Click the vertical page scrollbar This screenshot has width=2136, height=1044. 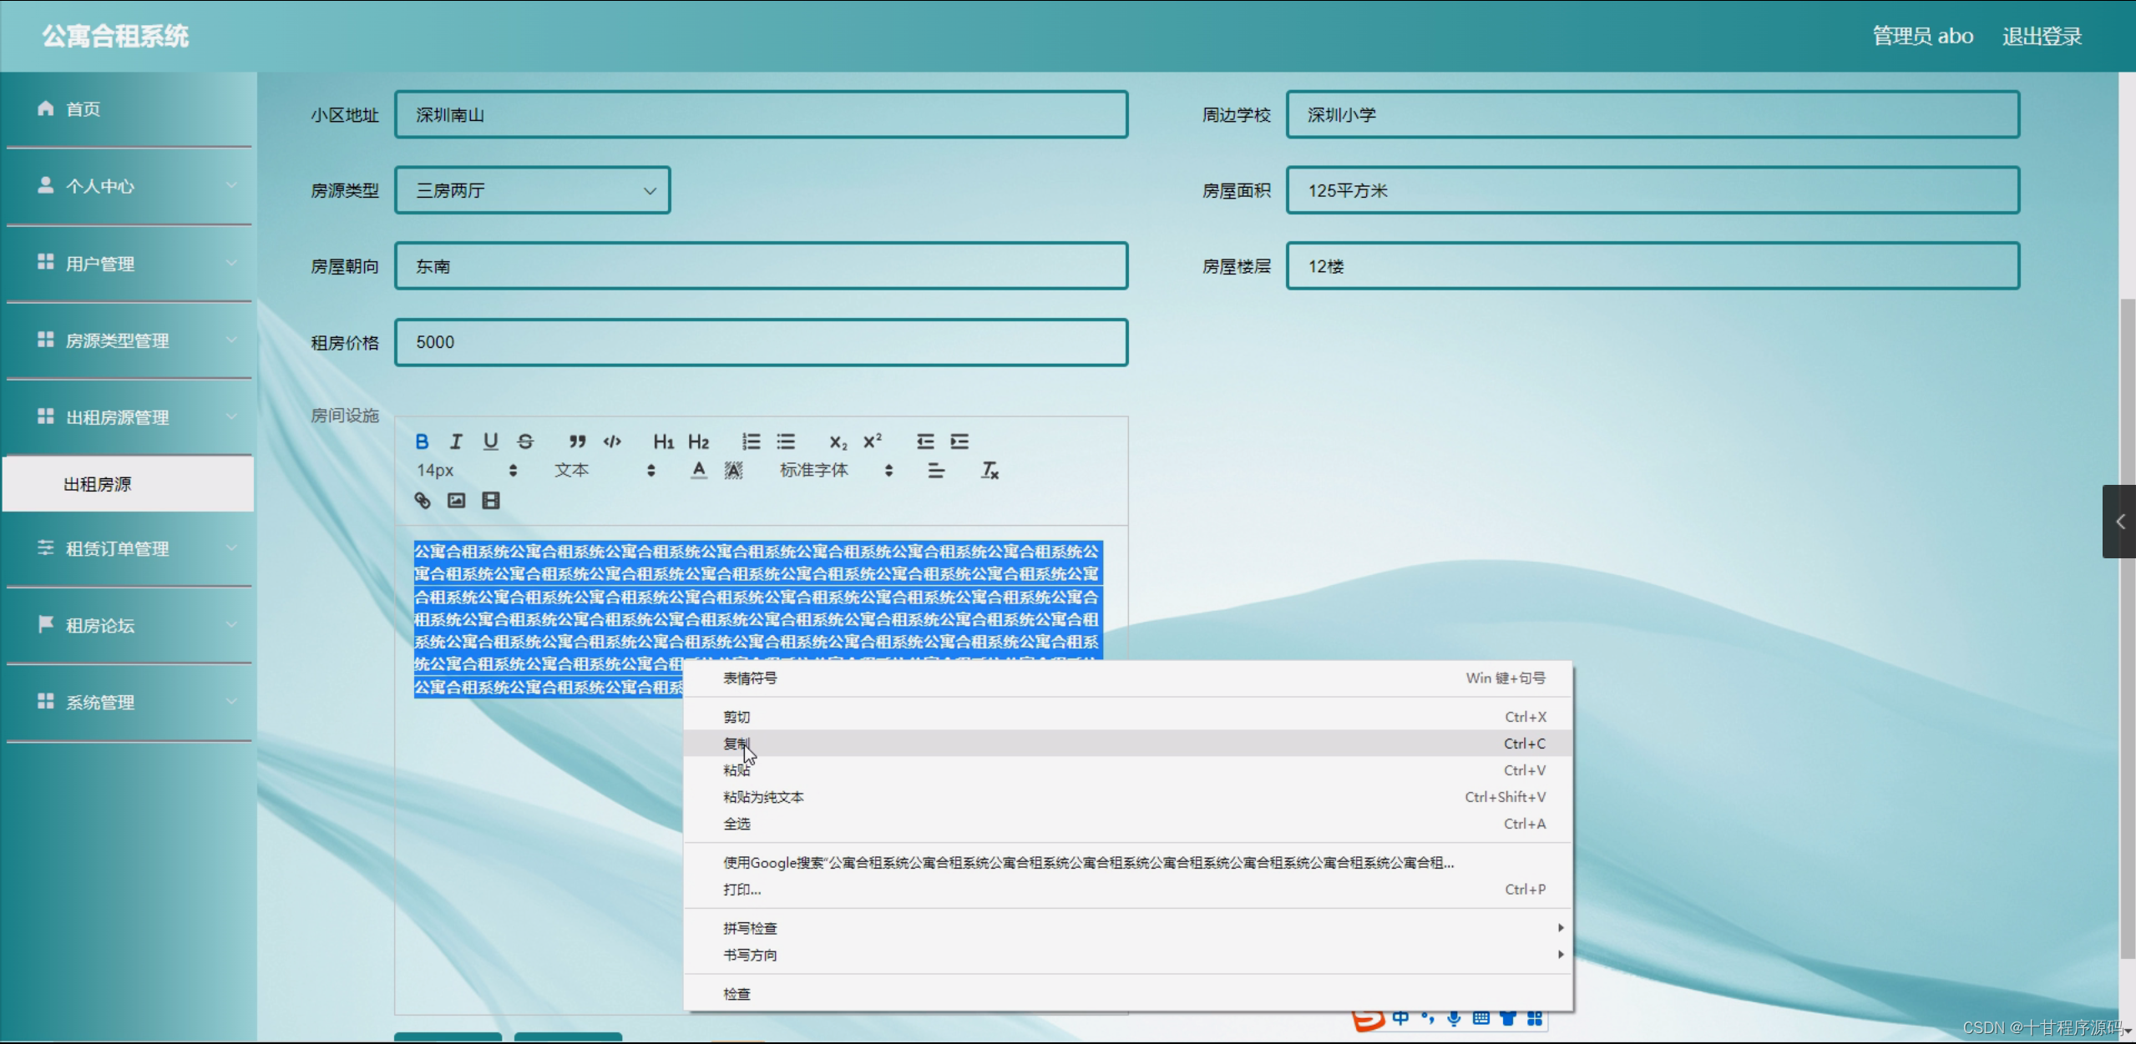(x=2128, y=628)
